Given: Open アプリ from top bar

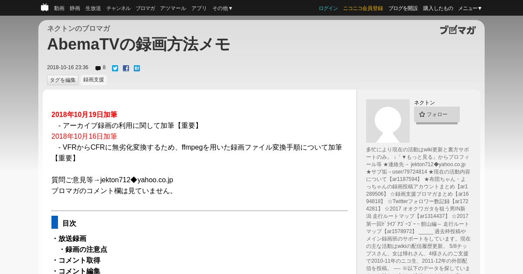Looking at the screenshot, I should point(199,8).
